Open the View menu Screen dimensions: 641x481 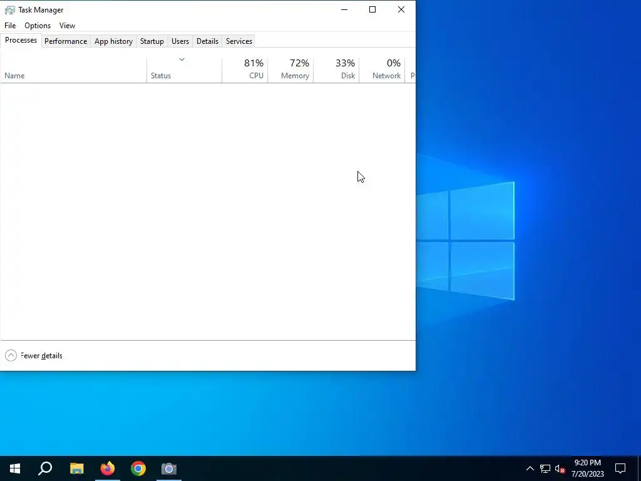pyautogui.click(x=67, y=25)
